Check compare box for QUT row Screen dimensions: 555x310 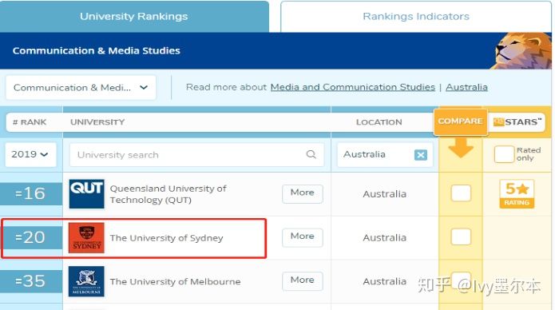click(461, 193)
